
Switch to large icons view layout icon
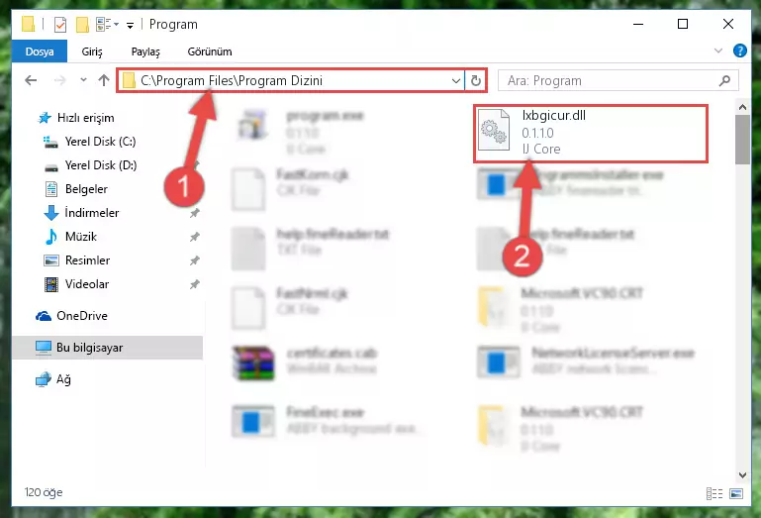pos(735,493)
